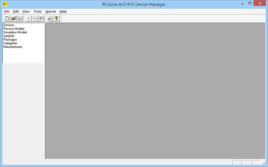268x167 pixels.
Task: Minimize the Device Manager window
Action: pyautogui.click(x=242, y=3)
